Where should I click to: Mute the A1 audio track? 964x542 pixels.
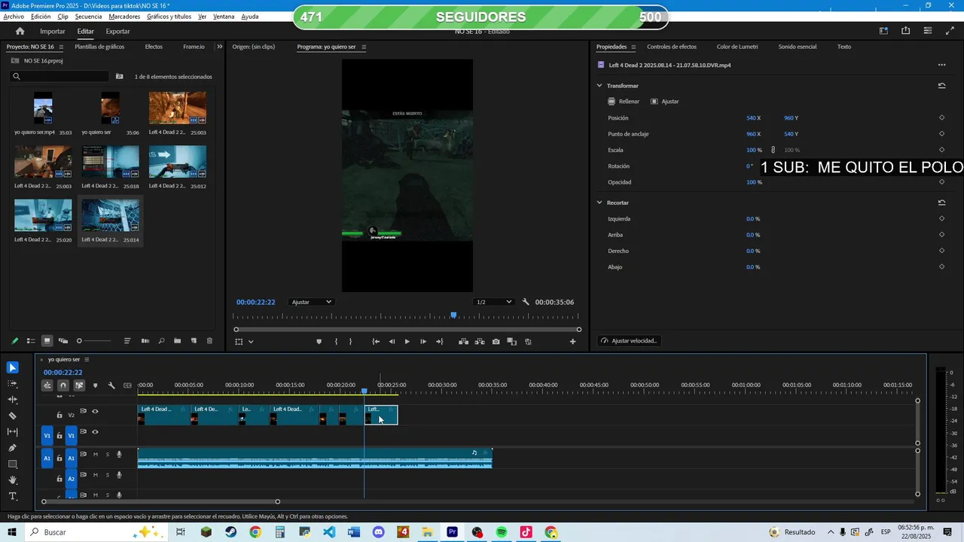click(95, 454)
